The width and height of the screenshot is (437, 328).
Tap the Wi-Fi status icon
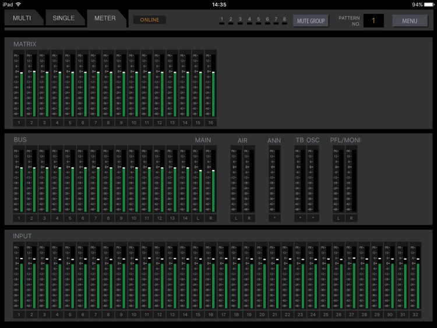(19, 4)
